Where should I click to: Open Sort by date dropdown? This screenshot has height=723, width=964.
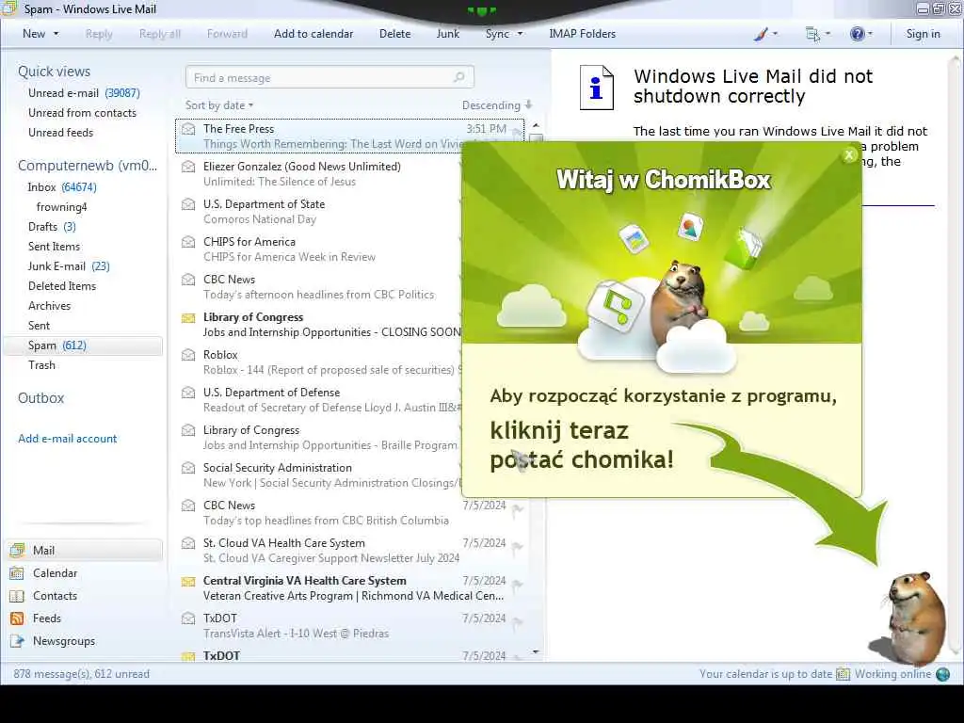219,105
